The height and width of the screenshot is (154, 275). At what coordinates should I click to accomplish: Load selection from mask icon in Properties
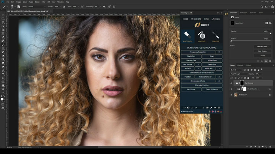point(258,61)
